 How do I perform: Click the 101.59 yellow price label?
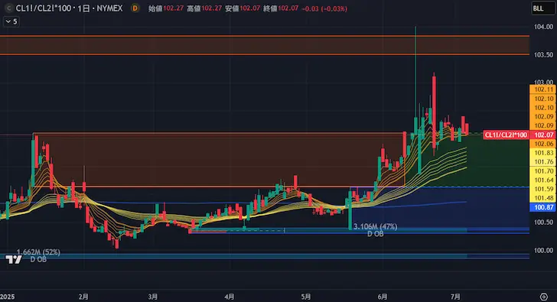543,189
